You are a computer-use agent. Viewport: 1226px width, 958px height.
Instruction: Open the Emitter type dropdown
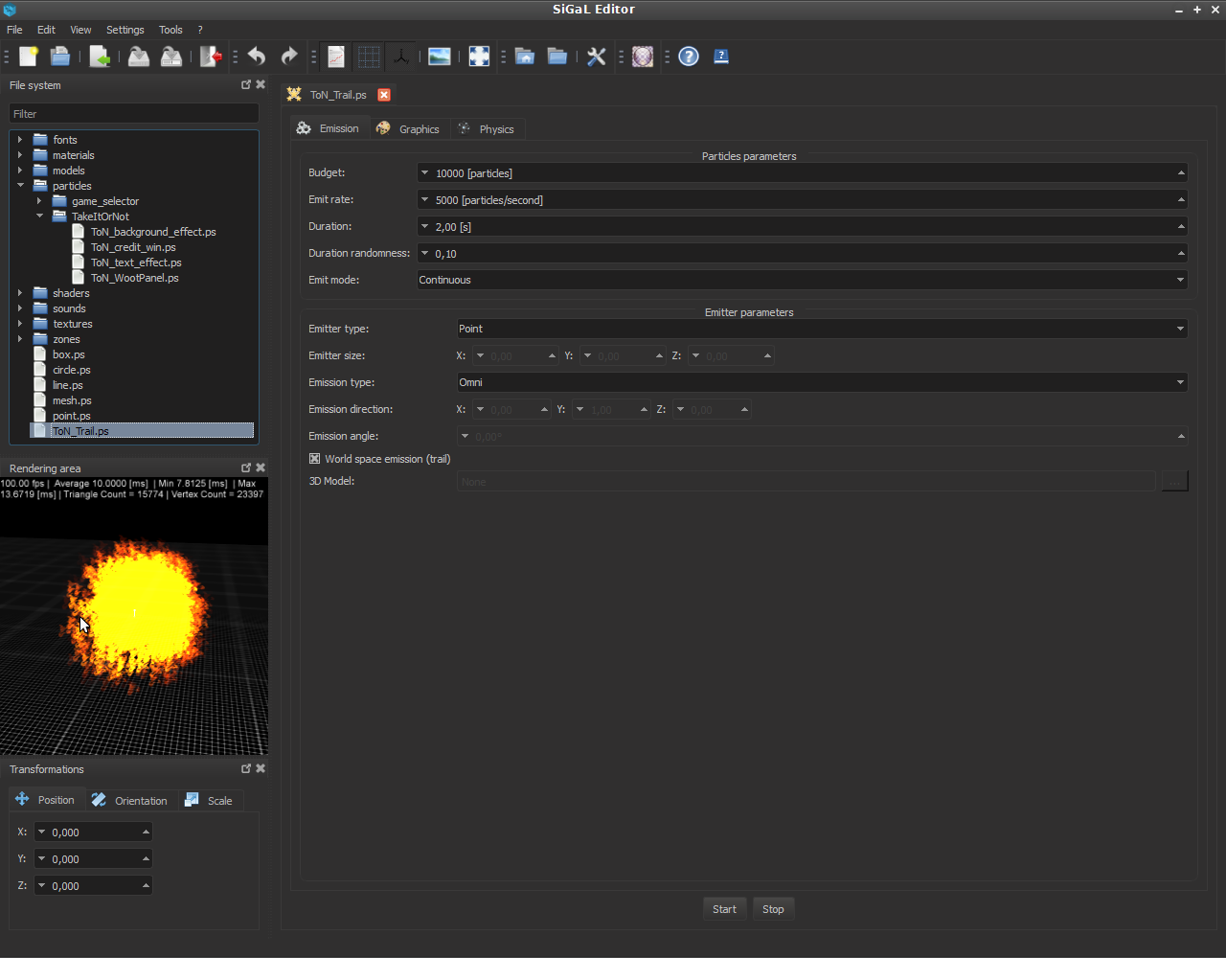tap(822, 329)
